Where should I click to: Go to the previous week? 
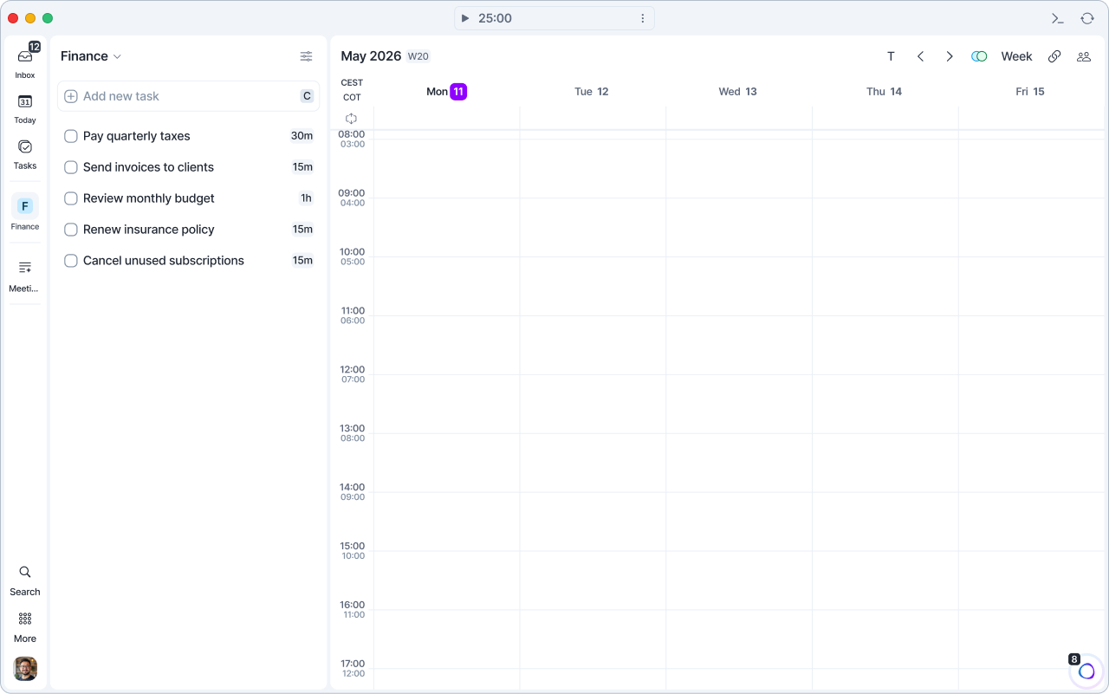(920, 56)
